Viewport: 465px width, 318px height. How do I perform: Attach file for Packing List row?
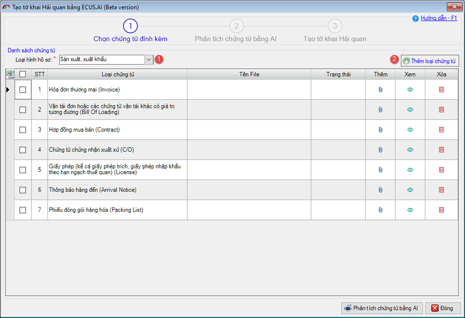click(380, 210)
